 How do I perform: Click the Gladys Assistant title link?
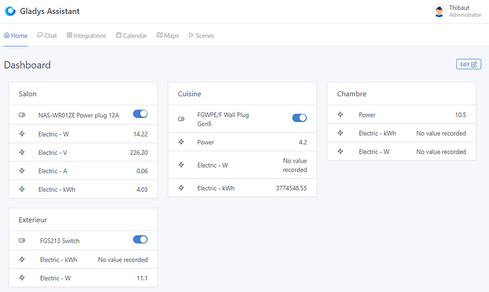coord(50,11)
